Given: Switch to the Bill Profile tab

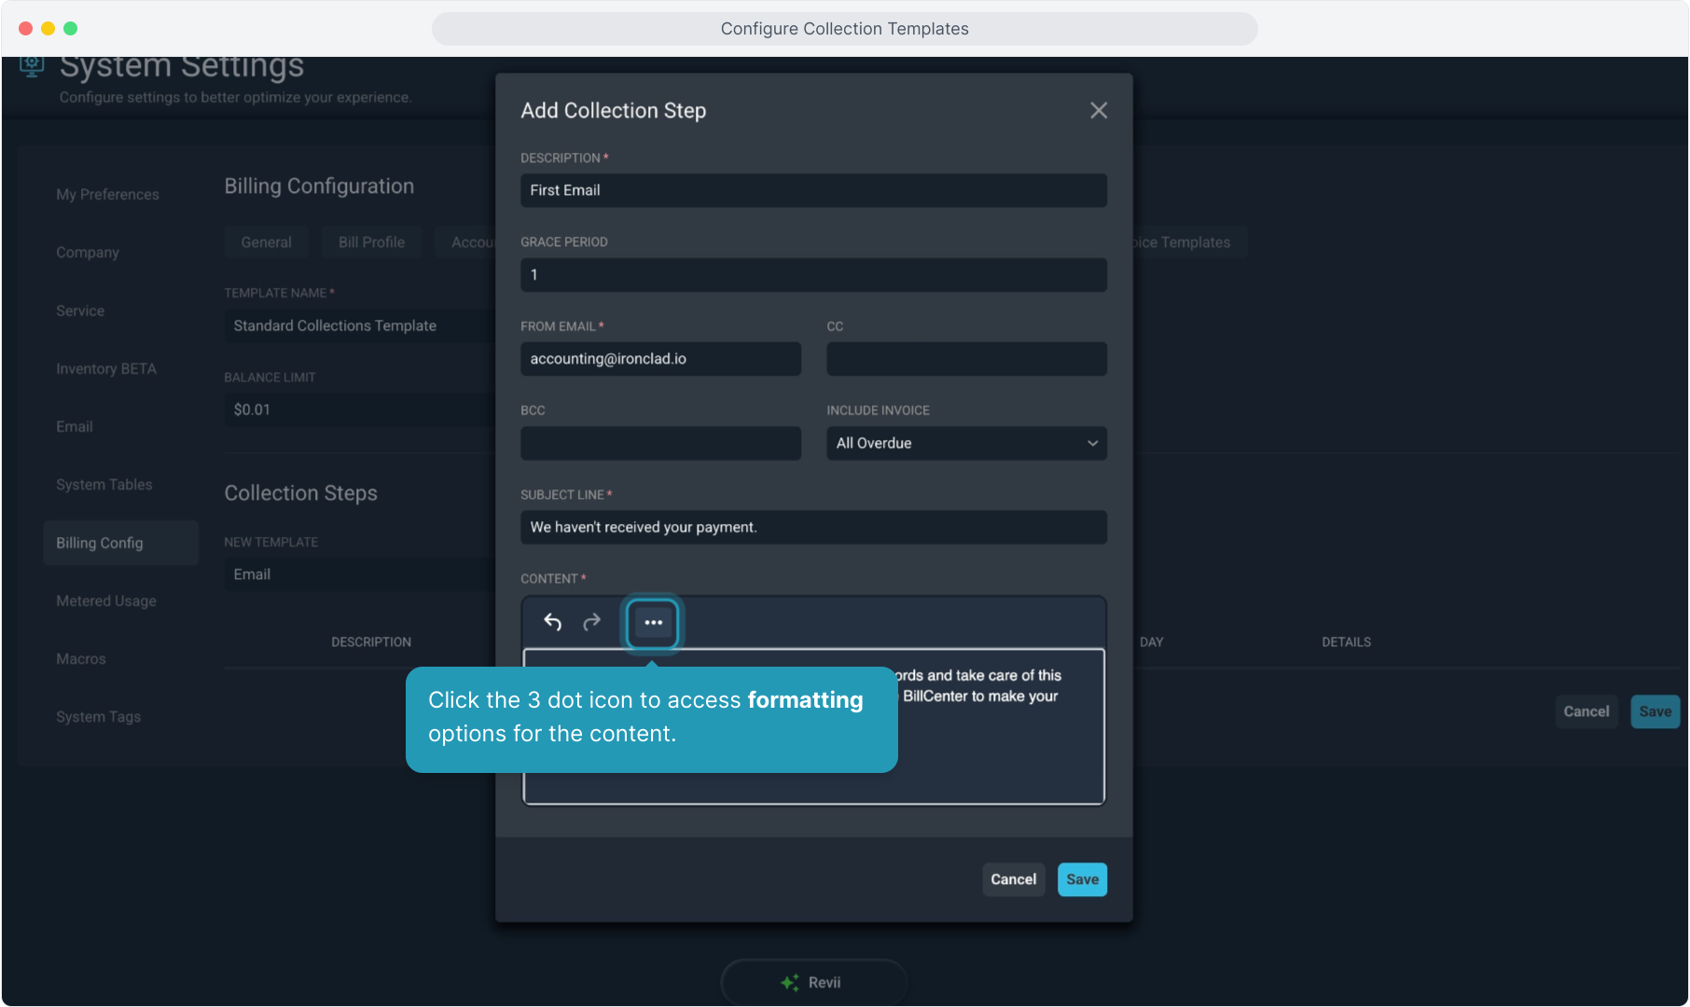Looking at the screenshot, I should point(371,242).
